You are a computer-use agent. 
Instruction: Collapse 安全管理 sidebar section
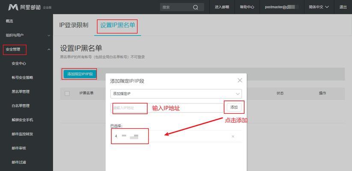point(27,49)
